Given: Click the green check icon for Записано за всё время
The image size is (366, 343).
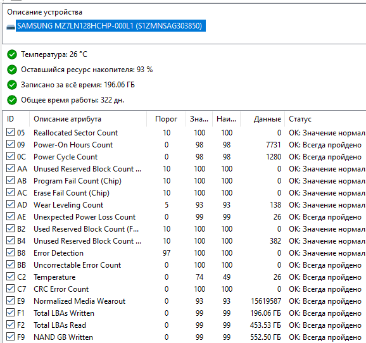Looking at the screenshot, I should (12, 85).
